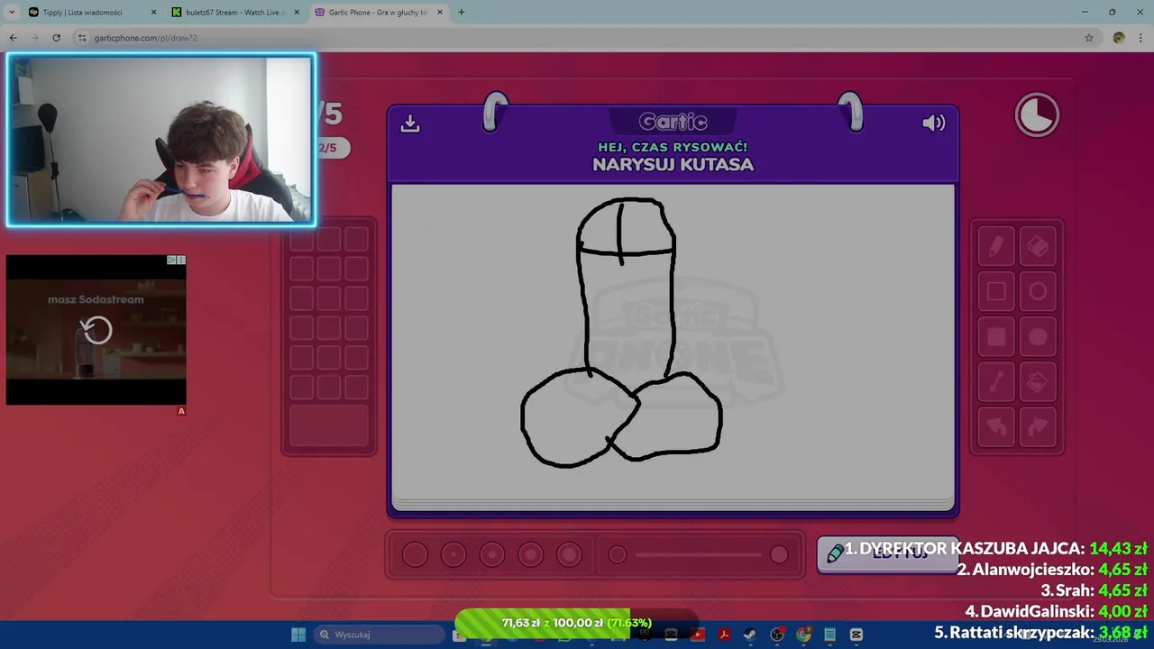Open ad choices info icon

click(171, 261)
